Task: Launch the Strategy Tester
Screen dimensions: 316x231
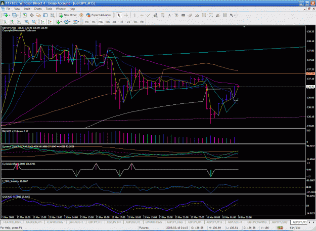Action: [52, 15]
